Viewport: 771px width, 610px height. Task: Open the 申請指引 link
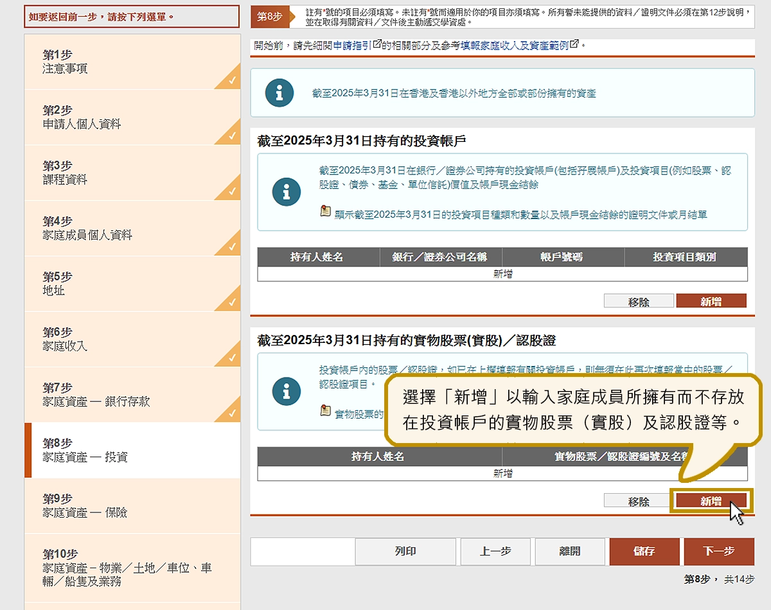pyautogui.click(x=353, y=46)
